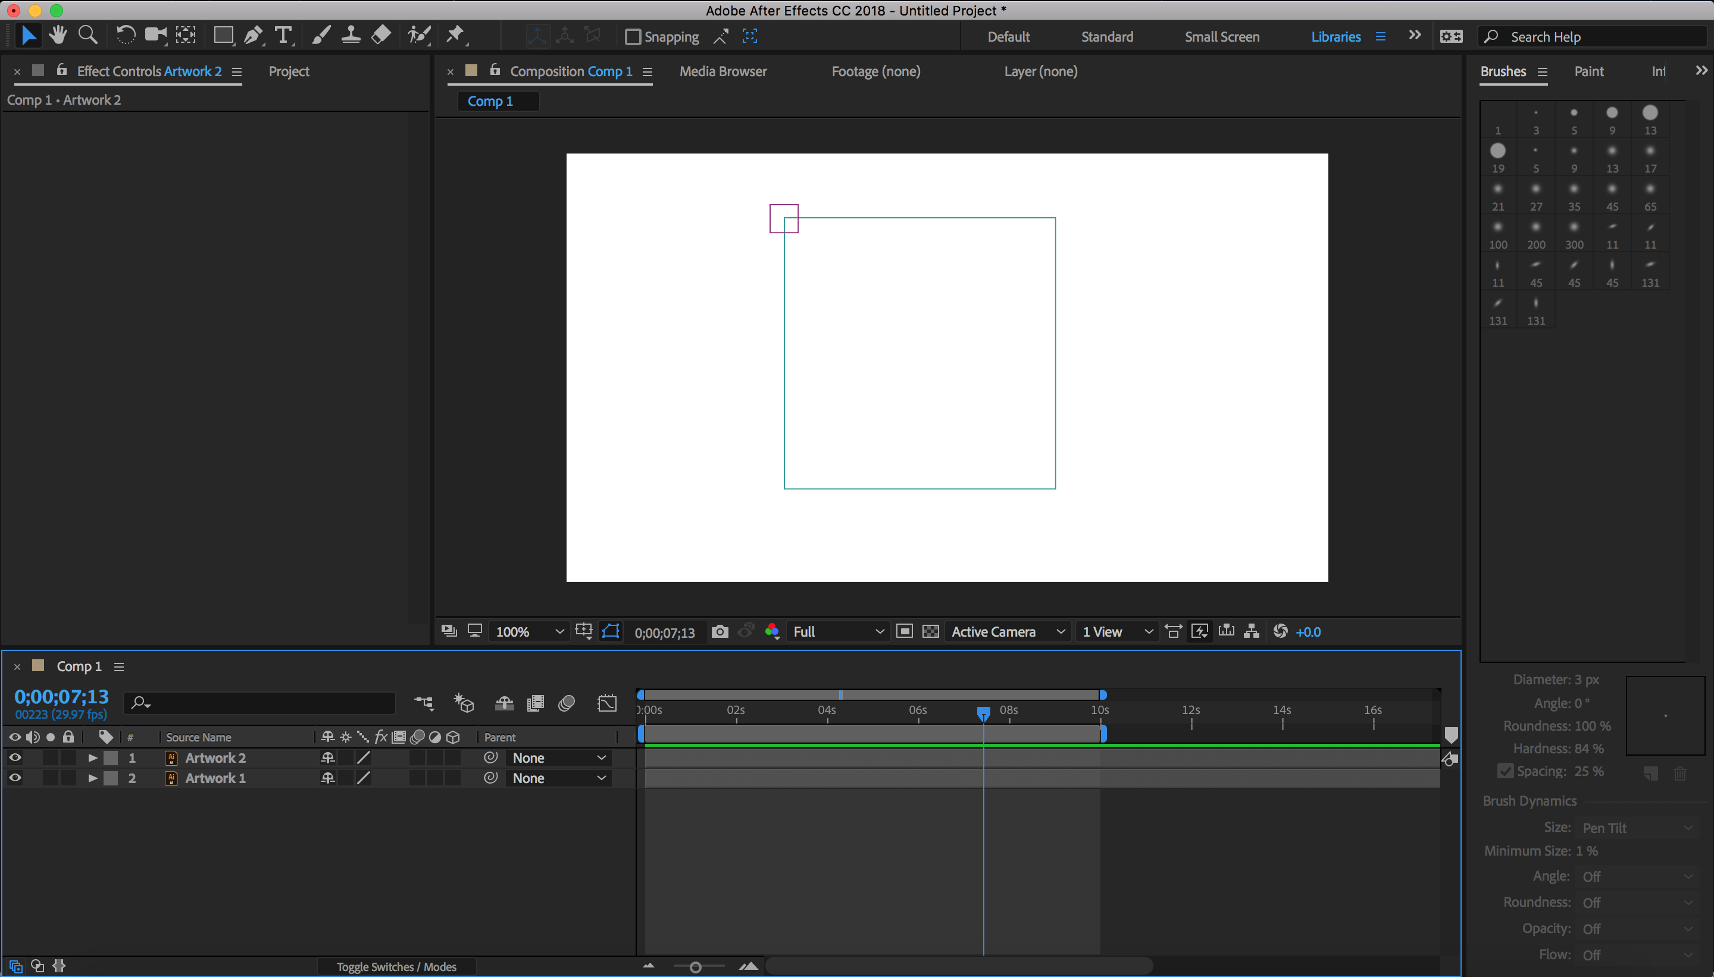Viewport: 1714px width, 977px height.
Task: Open the timeline Graph Editor
Action: 606,703
